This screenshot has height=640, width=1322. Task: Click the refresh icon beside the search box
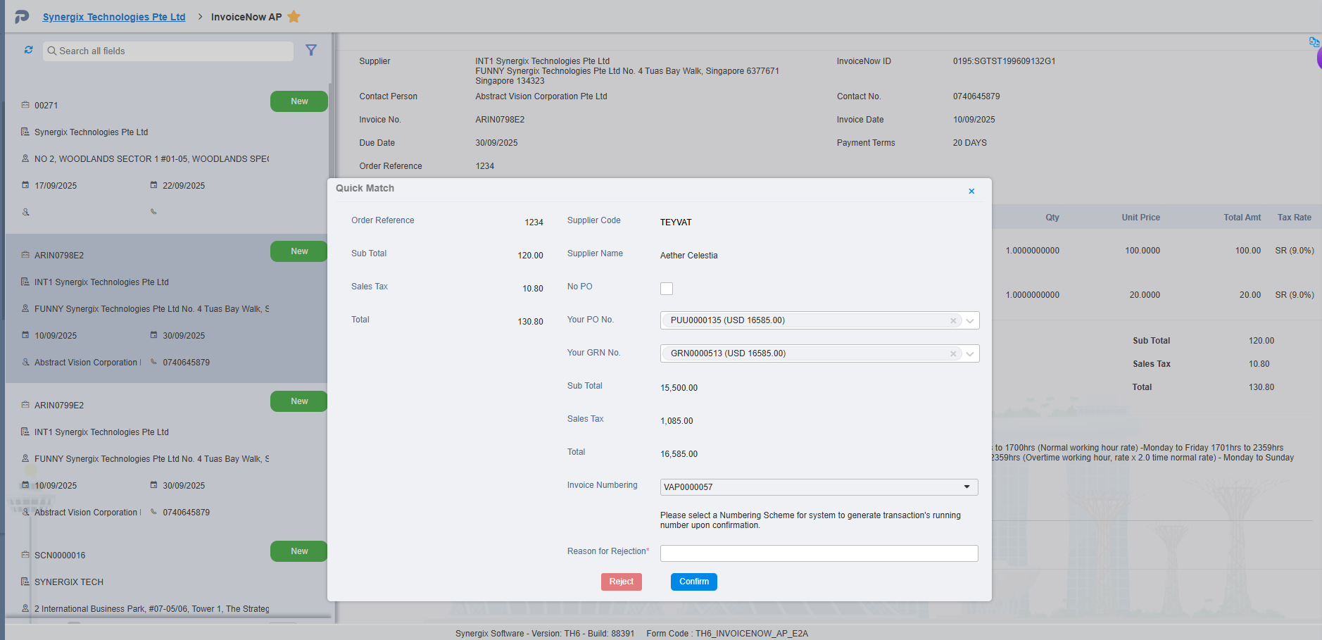29,50
